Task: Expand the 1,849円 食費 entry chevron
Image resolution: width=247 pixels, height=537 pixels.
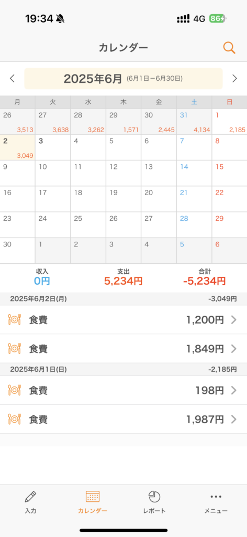Action: coord(234,349)
